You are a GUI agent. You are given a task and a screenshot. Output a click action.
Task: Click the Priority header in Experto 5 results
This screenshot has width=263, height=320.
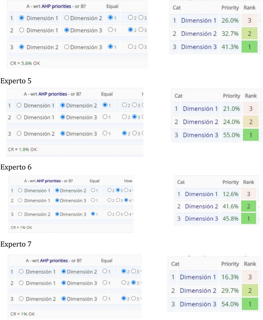click(x=231, y=96)
